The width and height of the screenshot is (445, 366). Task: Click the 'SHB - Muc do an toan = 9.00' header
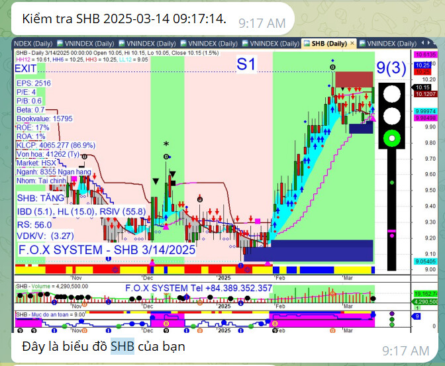50,314
